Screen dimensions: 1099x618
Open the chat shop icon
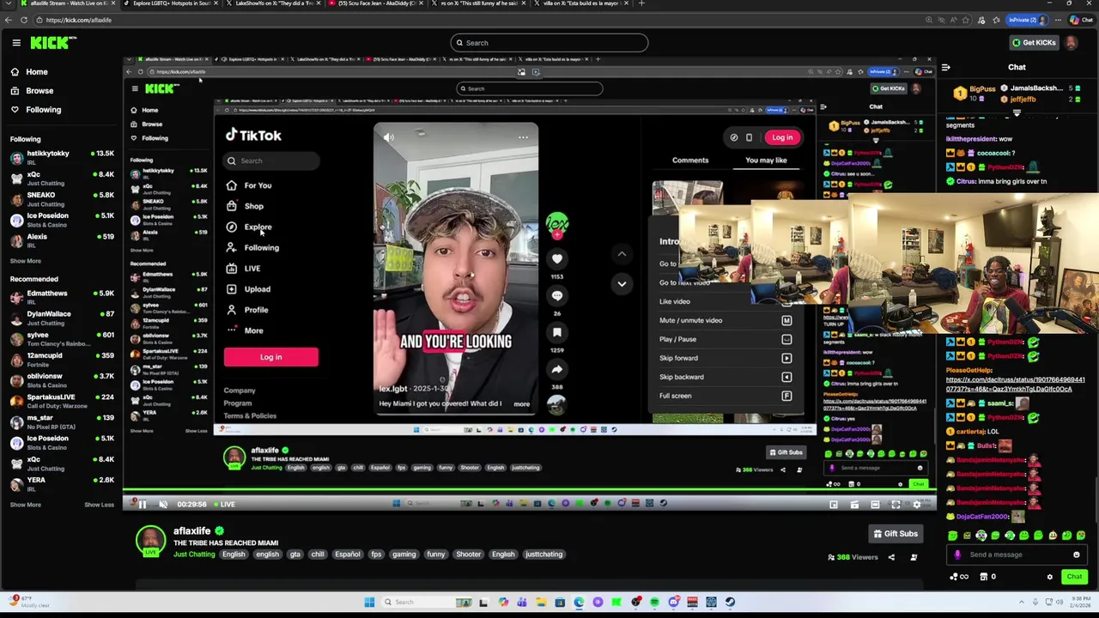click(984, 577)
